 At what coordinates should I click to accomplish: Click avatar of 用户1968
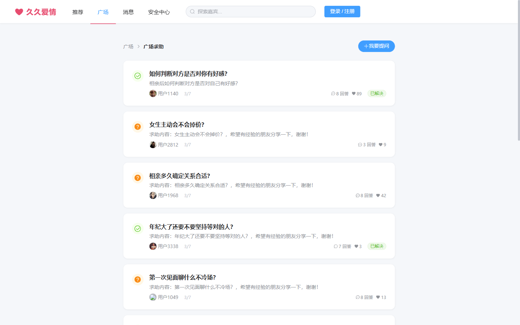pyautogui.click(x=153, y=195)
